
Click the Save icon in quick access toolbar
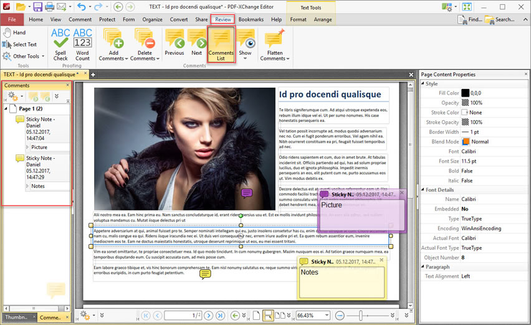click(x=38, y=7)
